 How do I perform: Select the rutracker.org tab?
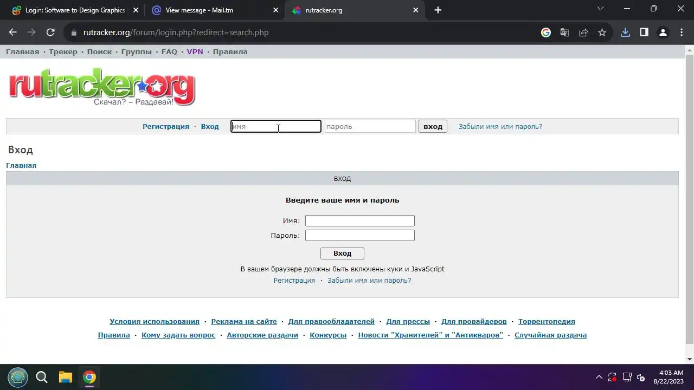tap(355, 10)
